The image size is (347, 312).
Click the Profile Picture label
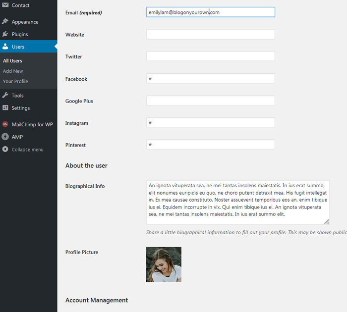pyautogui.click(x=82, y=252)
